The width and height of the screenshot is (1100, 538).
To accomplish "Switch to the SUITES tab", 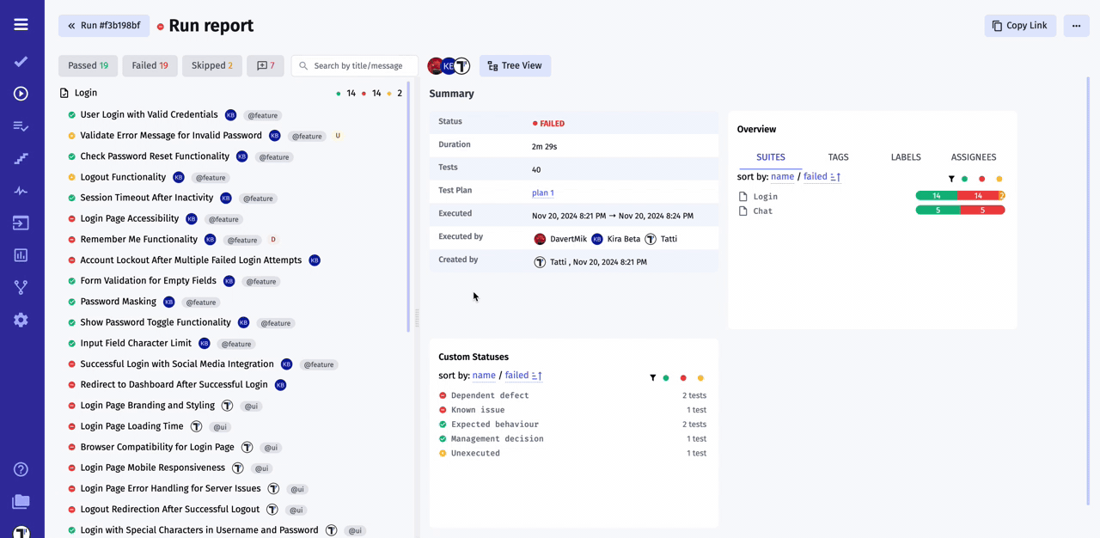I will [771, 157].
